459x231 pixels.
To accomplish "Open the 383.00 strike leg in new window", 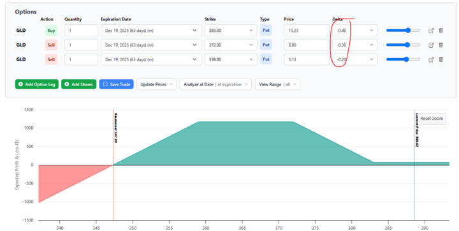I will [431, 31].
